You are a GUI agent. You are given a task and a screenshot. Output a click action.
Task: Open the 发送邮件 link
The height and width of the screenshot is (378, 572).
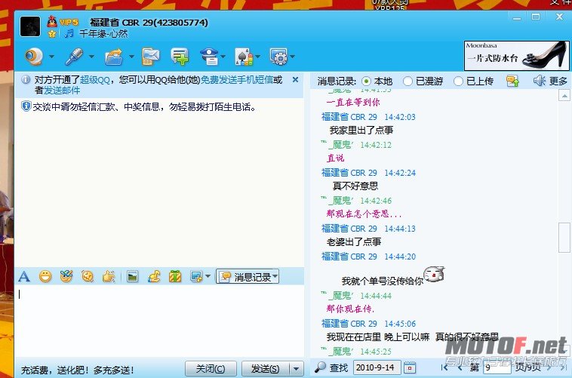pos(62,90)
